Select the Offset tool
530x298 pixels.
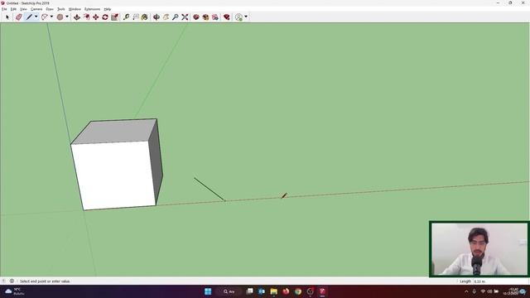coord(86,17)
